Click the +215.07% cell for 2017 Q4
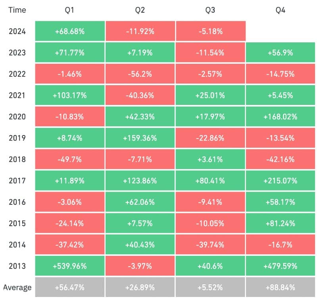The image size is (317, 299). [x=280, y=181]
